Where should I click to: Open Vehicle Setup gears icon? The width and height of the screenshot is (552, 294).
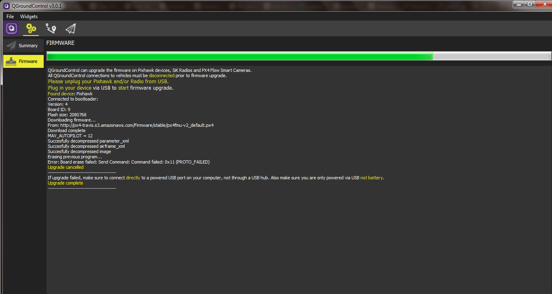tap(31, 29)
